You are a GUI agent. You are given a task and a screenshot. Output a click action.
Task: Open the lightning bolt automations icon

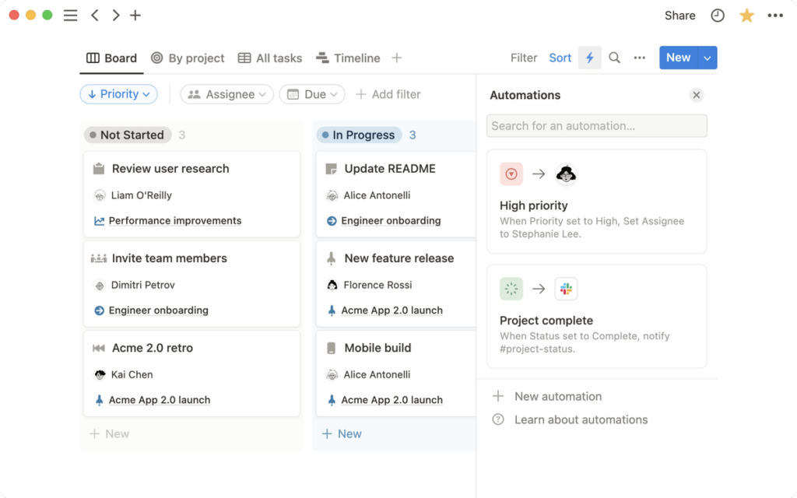[589, 58]
